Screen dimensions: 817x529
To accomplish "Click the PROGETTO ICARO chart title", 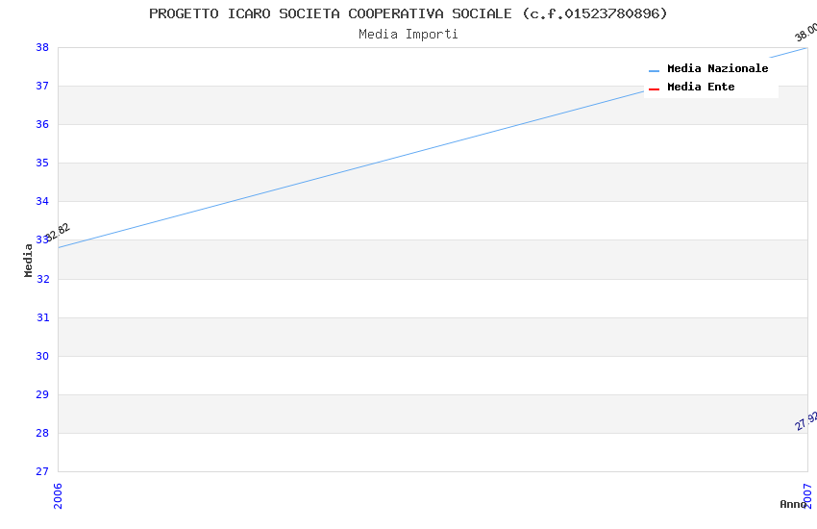I will [408, 13].
